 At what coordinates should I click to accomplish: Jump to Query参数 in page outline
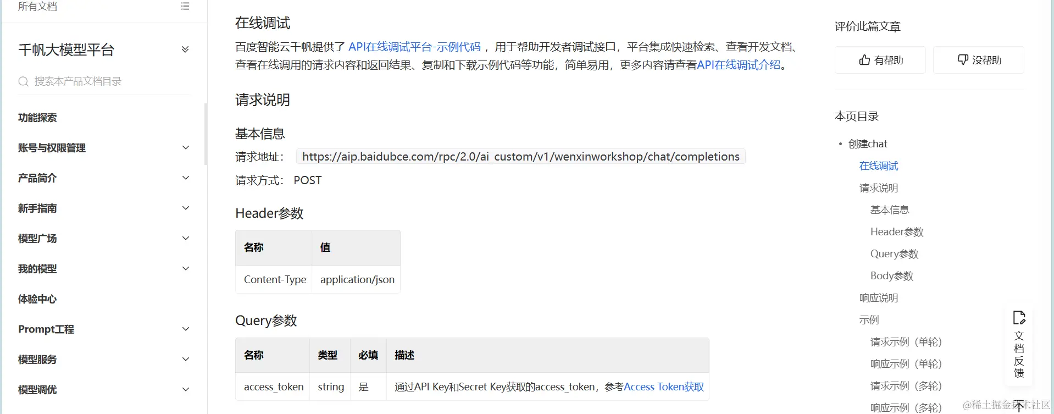point(894,254)
